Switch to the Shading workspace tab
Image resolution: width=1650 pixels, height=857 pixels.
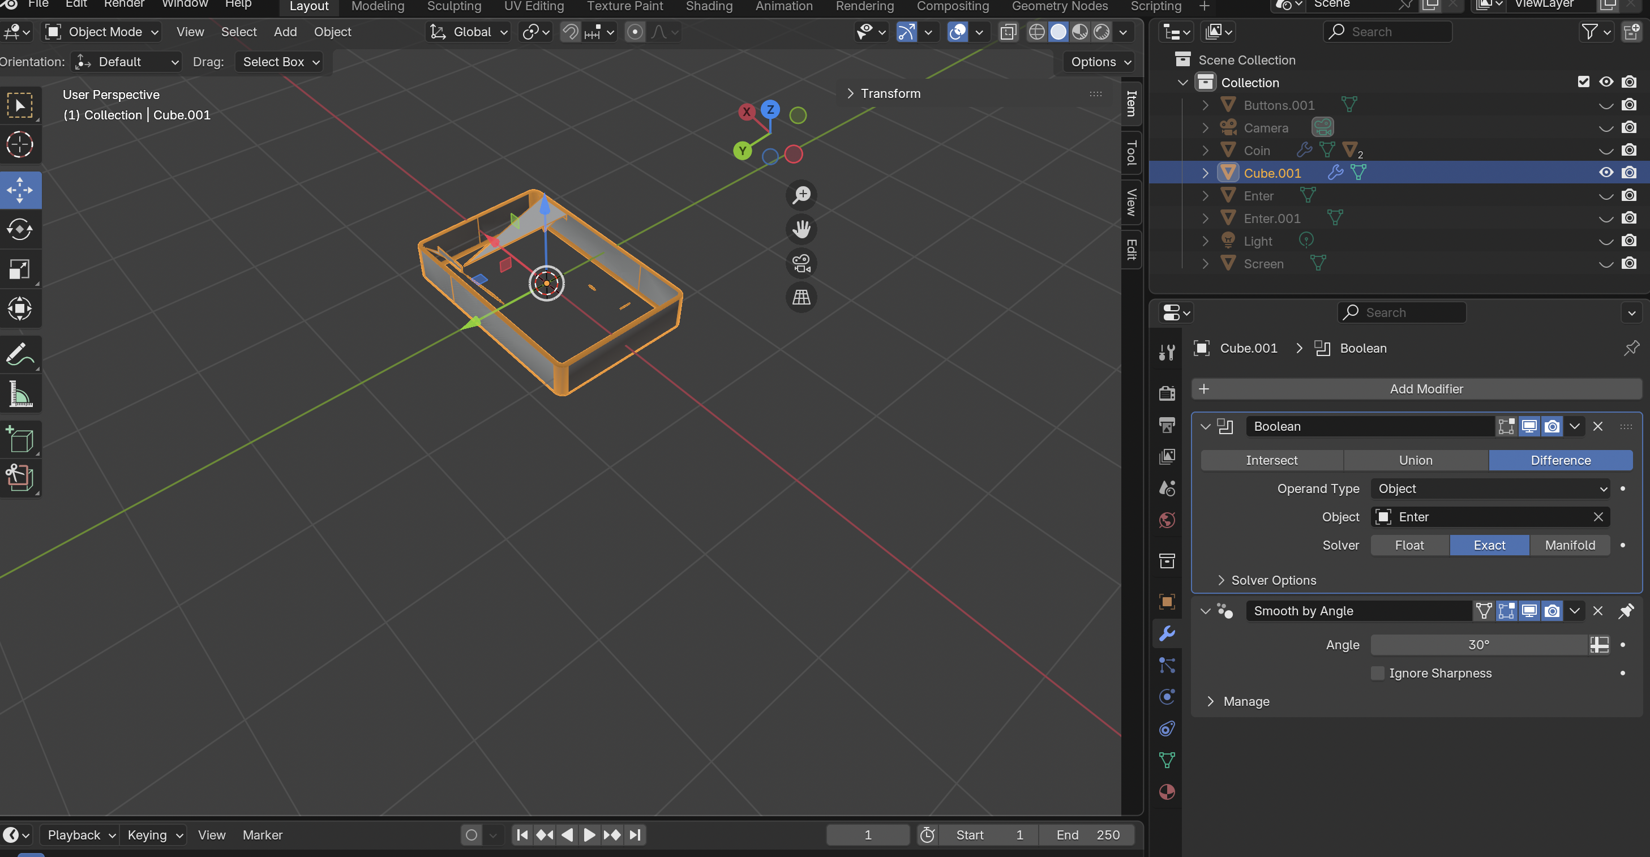(709, 6)
